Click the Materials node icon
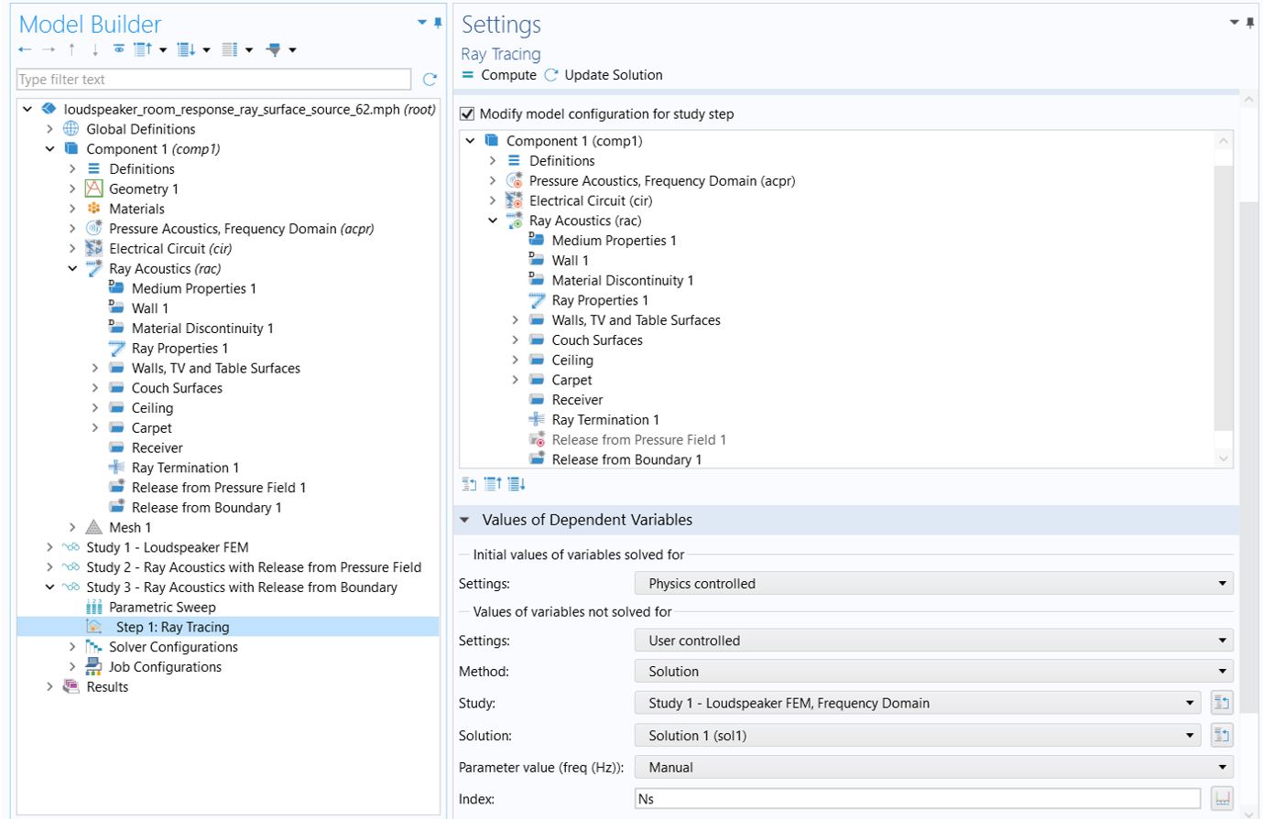The height and width of the screenshot is (819, 1263). (x=93, y=209)
